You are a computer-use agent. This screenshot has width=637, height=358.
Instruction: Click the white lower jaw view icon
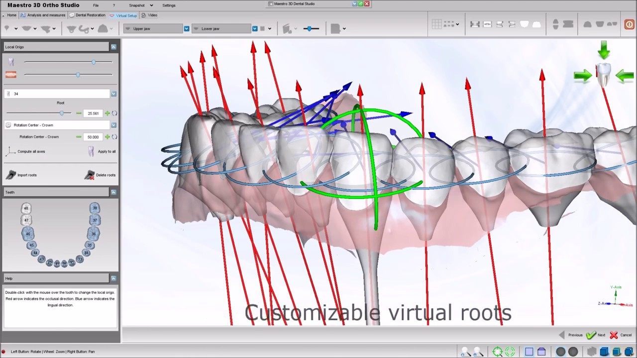coord(536,24)
